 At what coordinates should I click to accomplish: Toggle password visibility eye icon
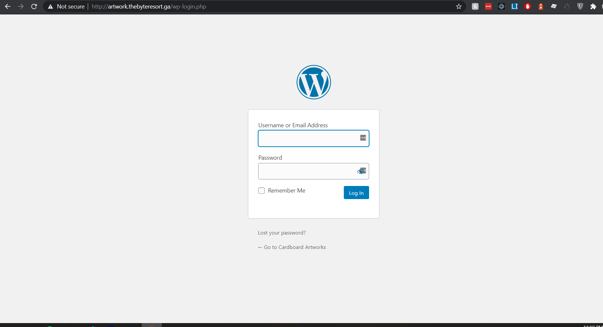[360, 171]
